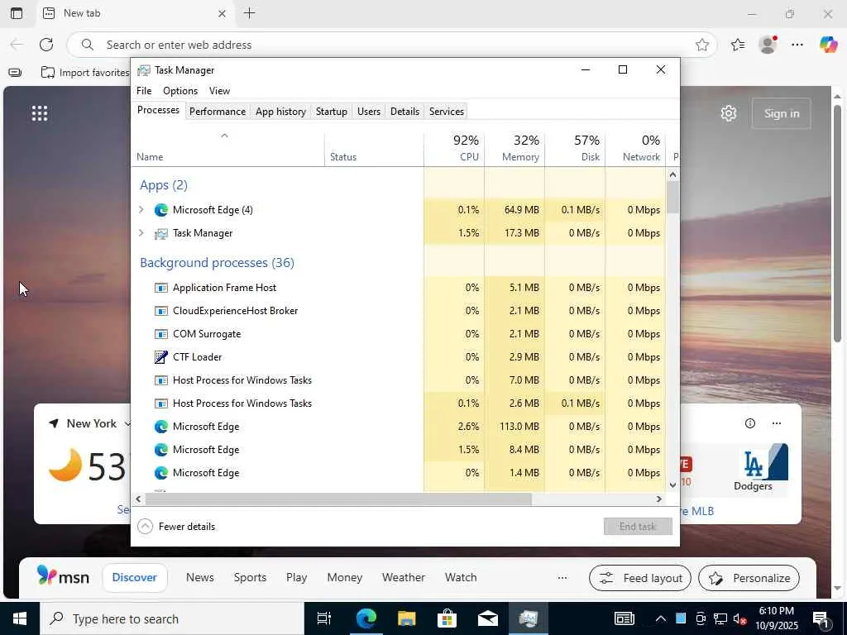Sort processes by the Disk column

(x=576, y=149)
